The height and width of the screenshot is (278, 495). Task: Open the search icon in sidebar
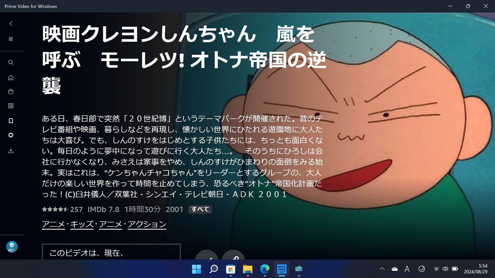(x=11, y=63)
